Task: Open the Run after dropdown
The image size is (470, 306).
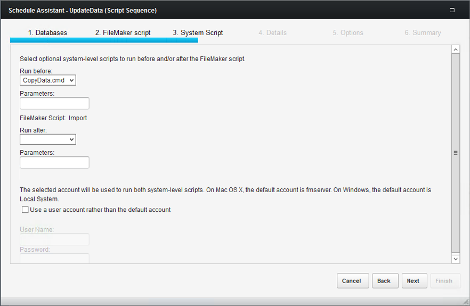Action: pyautogui.click(x=48, y=139)
